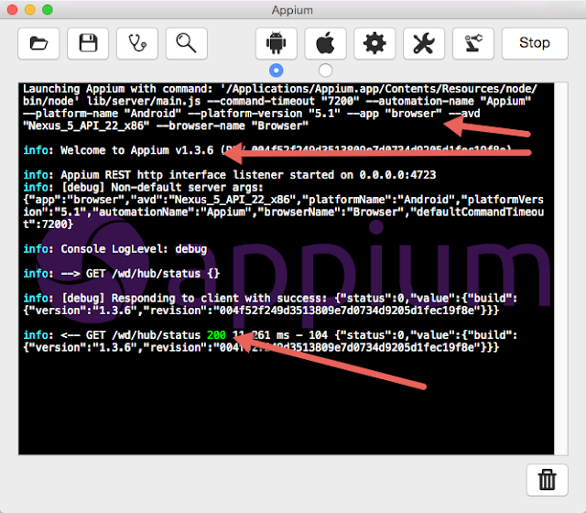Open iOS settings via the Apple icon
Screen dimensions: 586x513
point(326,43)
